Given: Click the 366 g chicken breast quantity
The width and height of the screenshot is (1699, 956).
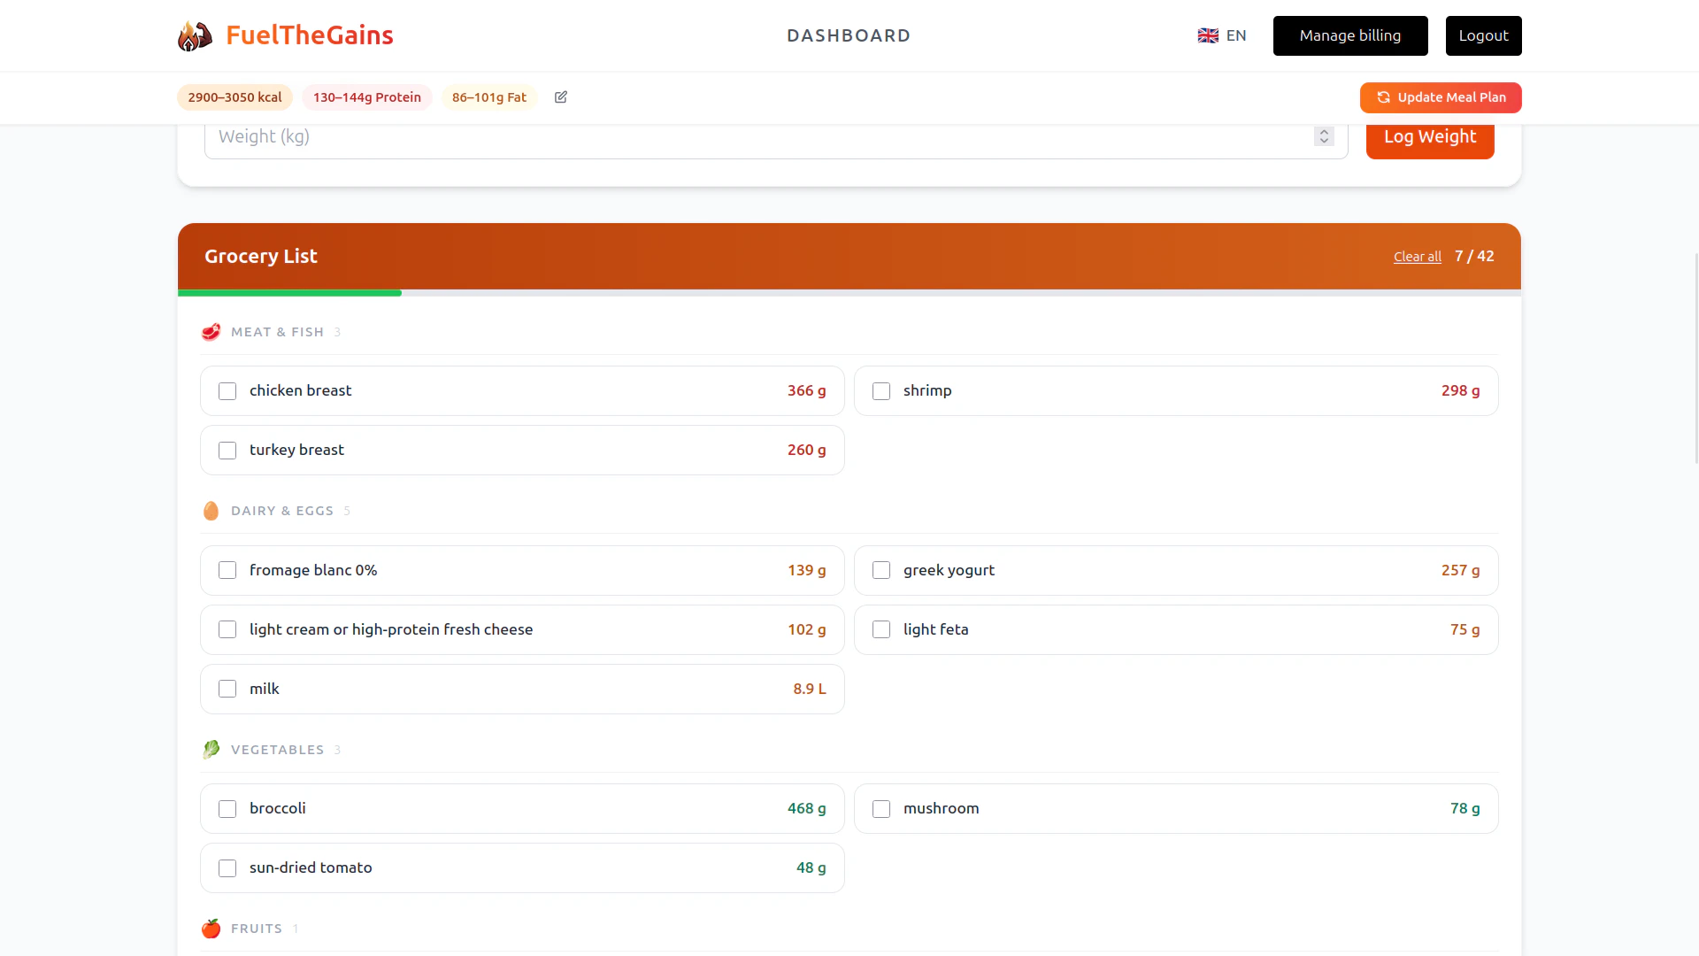Looking at the screenshot, I should pos(806,390).
